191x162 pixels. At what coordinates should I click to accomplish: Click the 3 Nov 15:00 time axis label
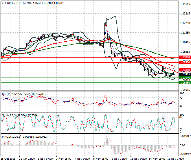[64, 159]
